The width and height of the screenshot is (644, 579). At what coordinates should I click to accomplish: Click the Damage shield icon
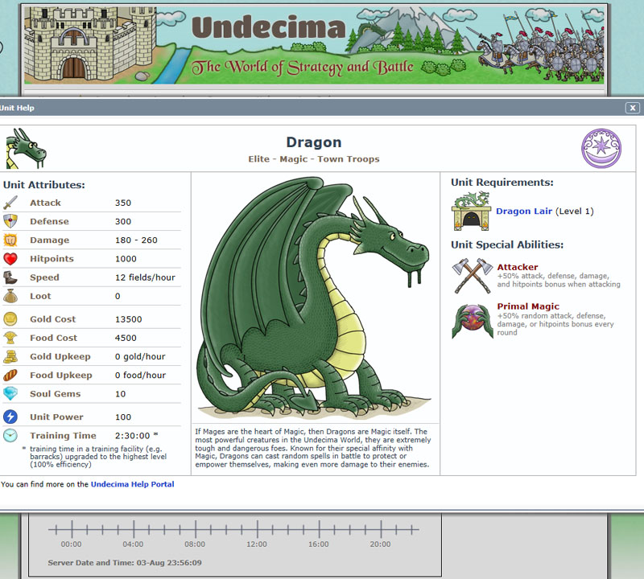tap(11, 240)
